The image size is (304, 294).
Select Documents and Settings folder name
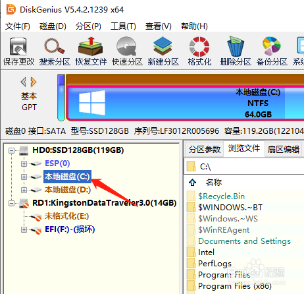(244, 241)
